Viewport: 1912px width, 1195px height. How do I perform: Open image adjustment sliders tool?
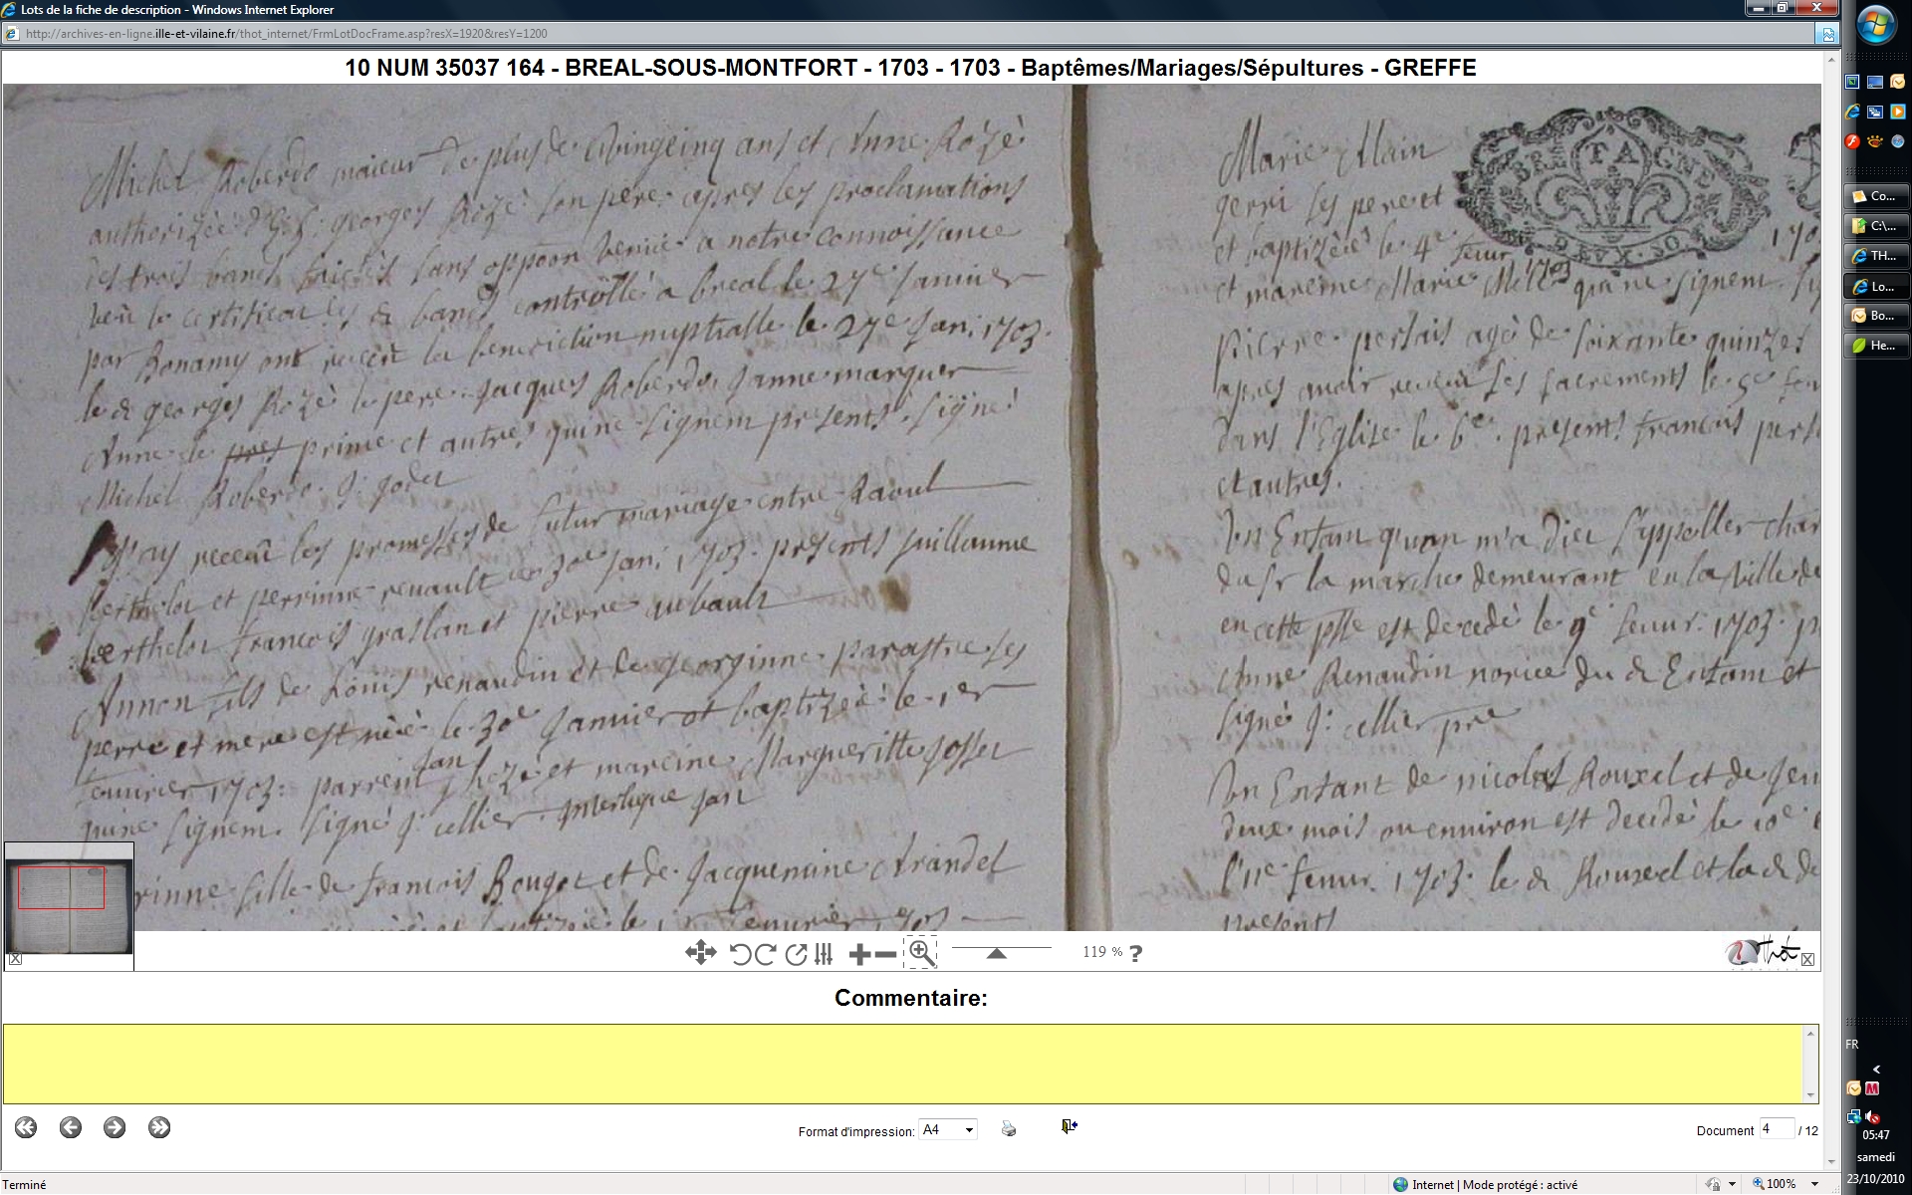tap(824, 954)
